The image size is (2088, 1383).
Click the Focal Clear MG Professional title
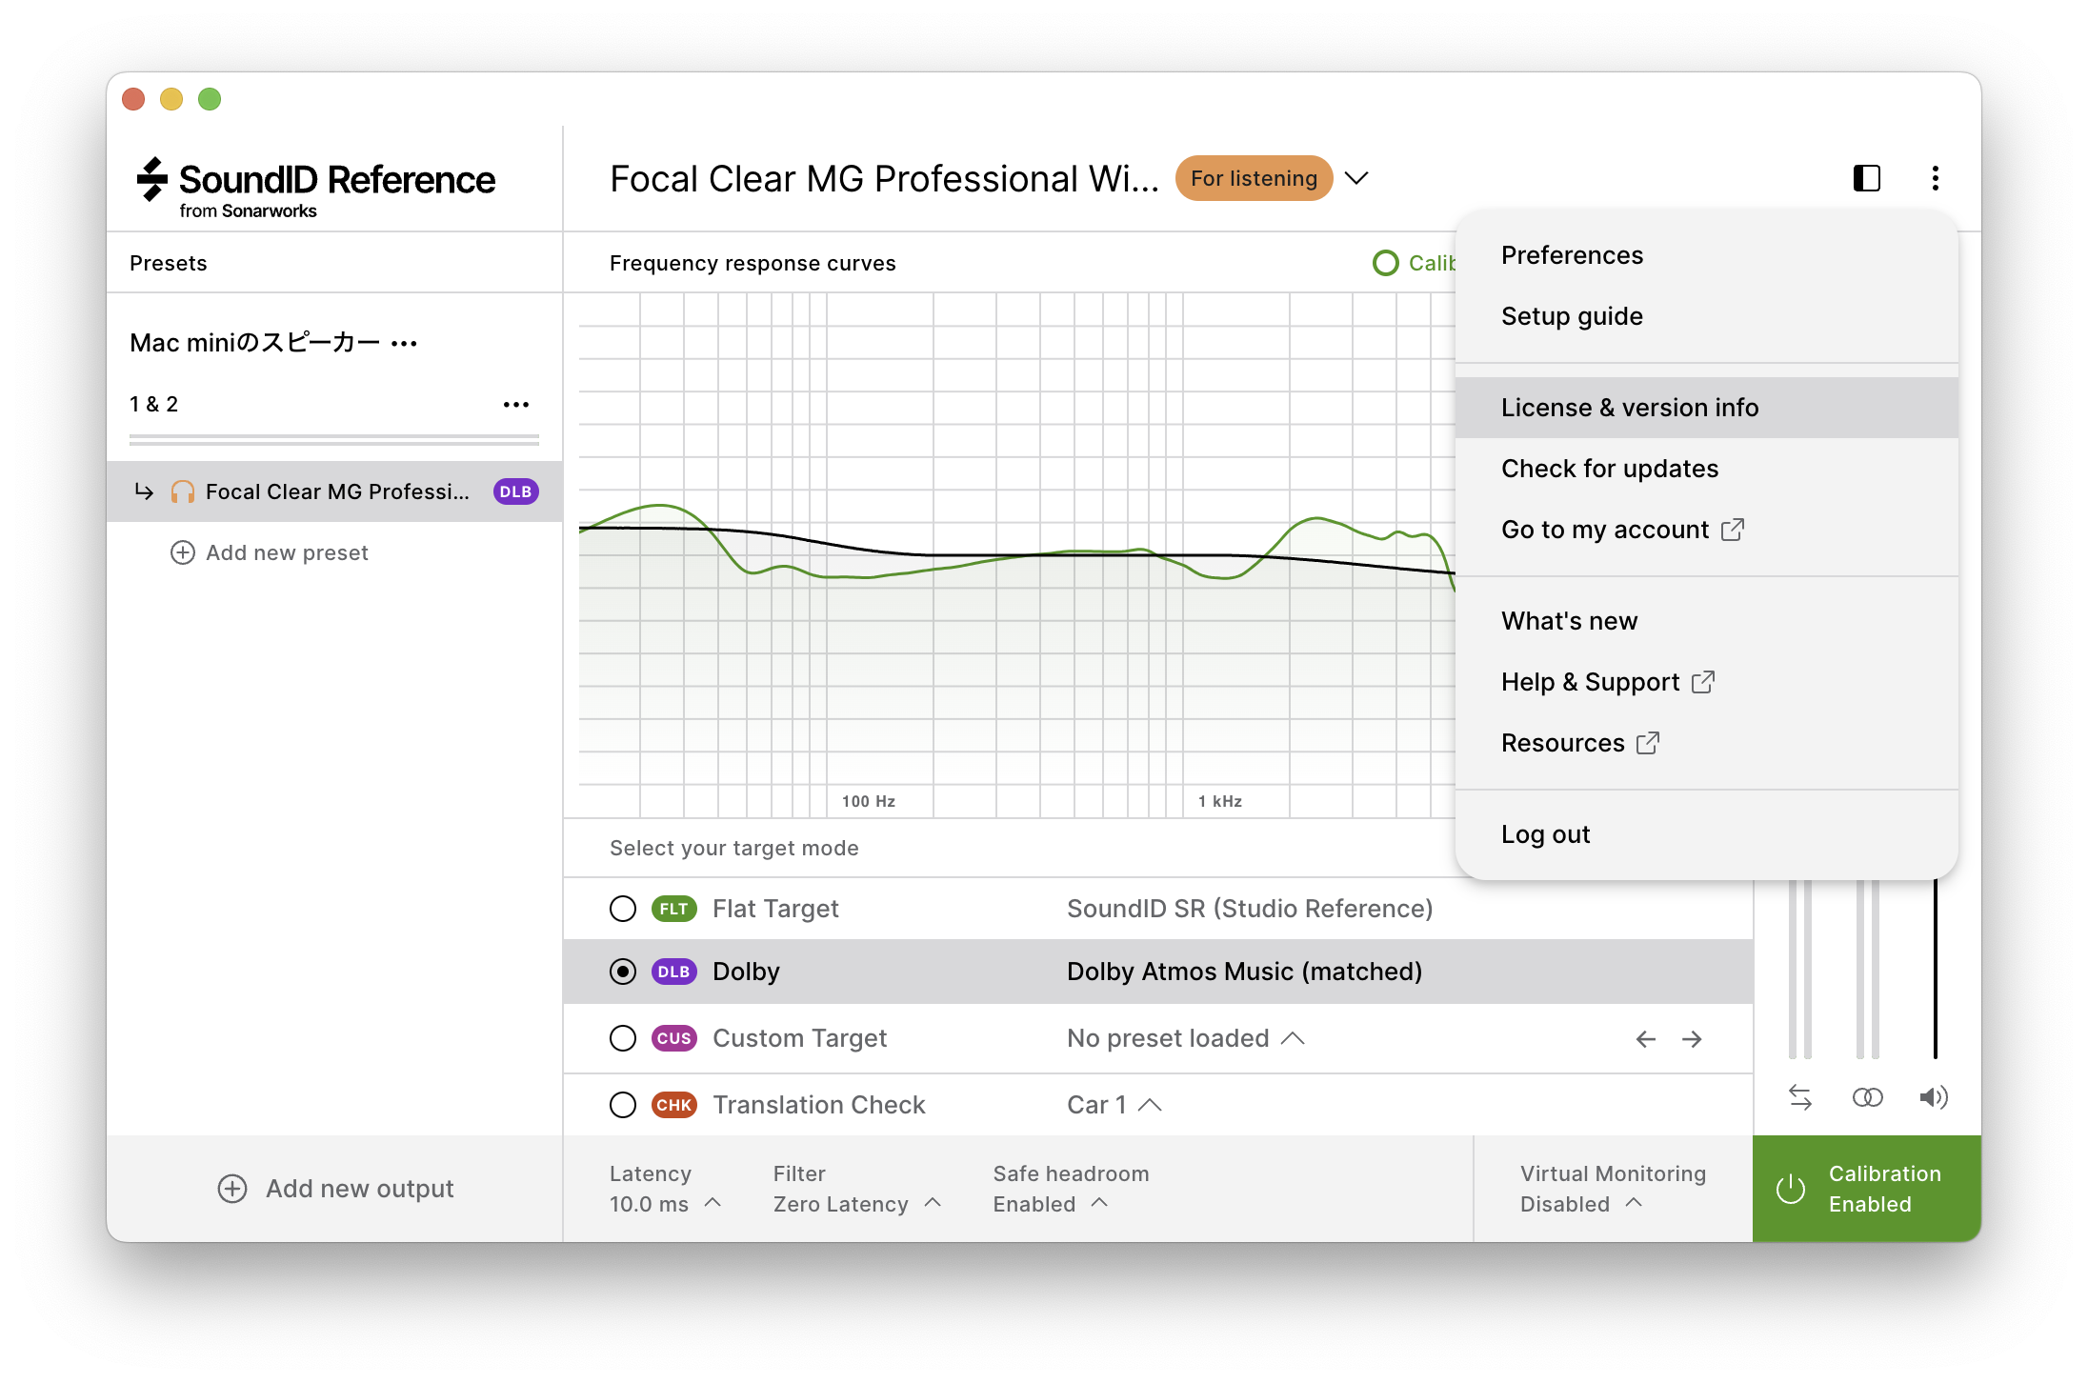884,179
